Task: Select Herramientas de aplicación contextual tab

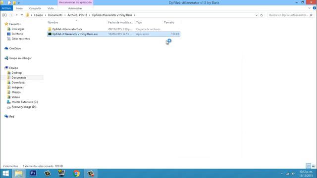Action: tap(75, 2)
